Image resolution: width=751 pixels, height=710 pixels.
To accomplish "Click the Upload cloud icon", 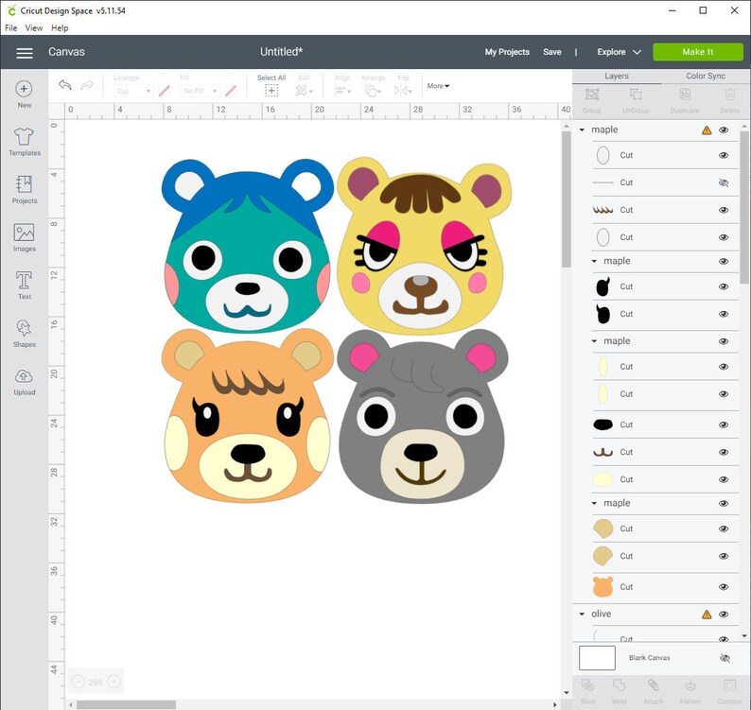I will coord(24,376).
